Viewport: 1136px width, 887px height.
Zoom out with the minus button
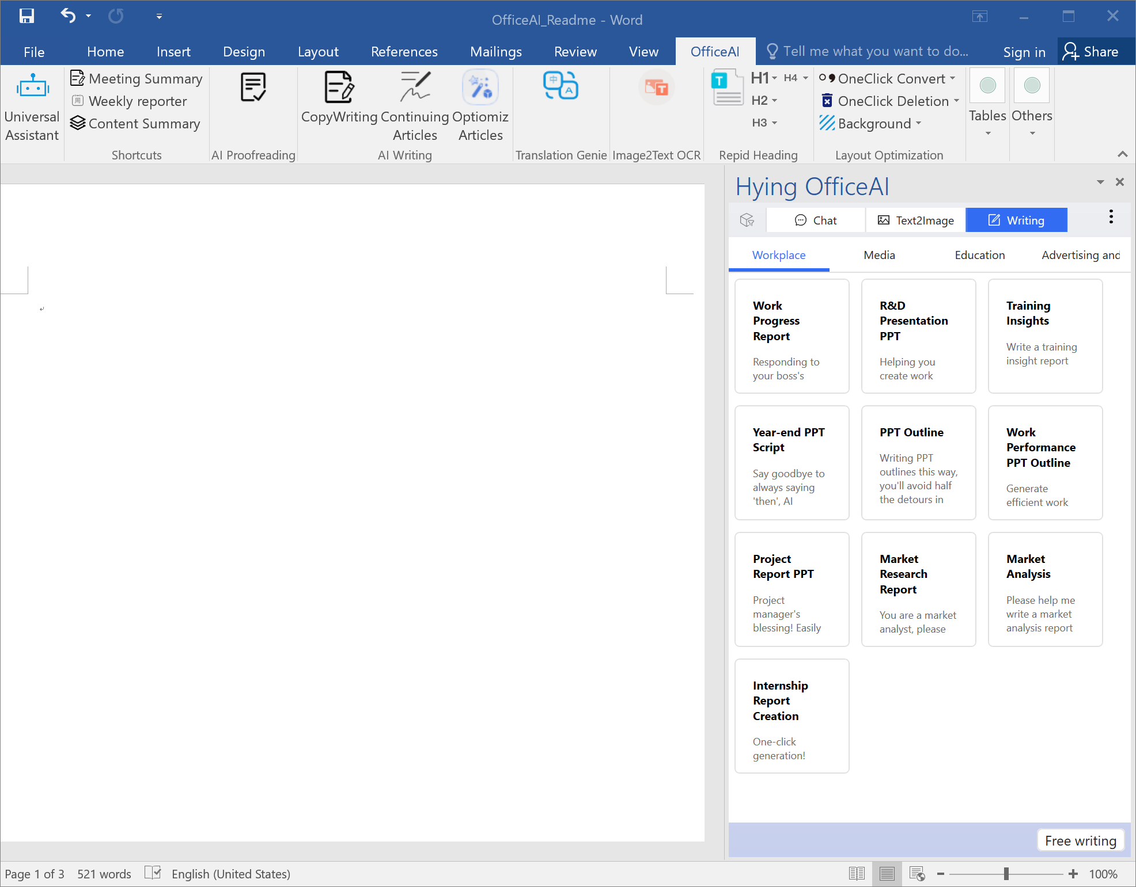click(941, 874)
